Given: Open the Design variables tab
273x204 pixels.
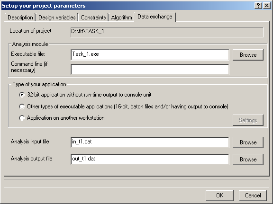Looking at the screenshot, I should tap(57, 18).
